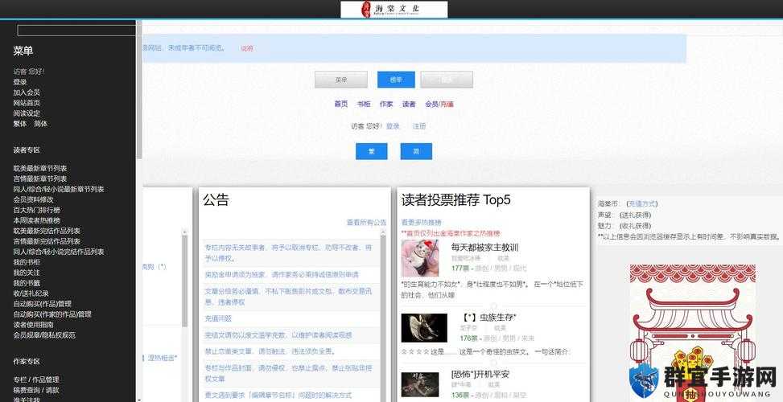Click 查看所有公告 link
This screenshot has width=783, height=402.
[366, 223]
